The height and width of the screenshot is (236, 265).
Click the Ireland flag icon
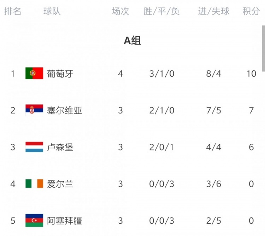(34, 184)
